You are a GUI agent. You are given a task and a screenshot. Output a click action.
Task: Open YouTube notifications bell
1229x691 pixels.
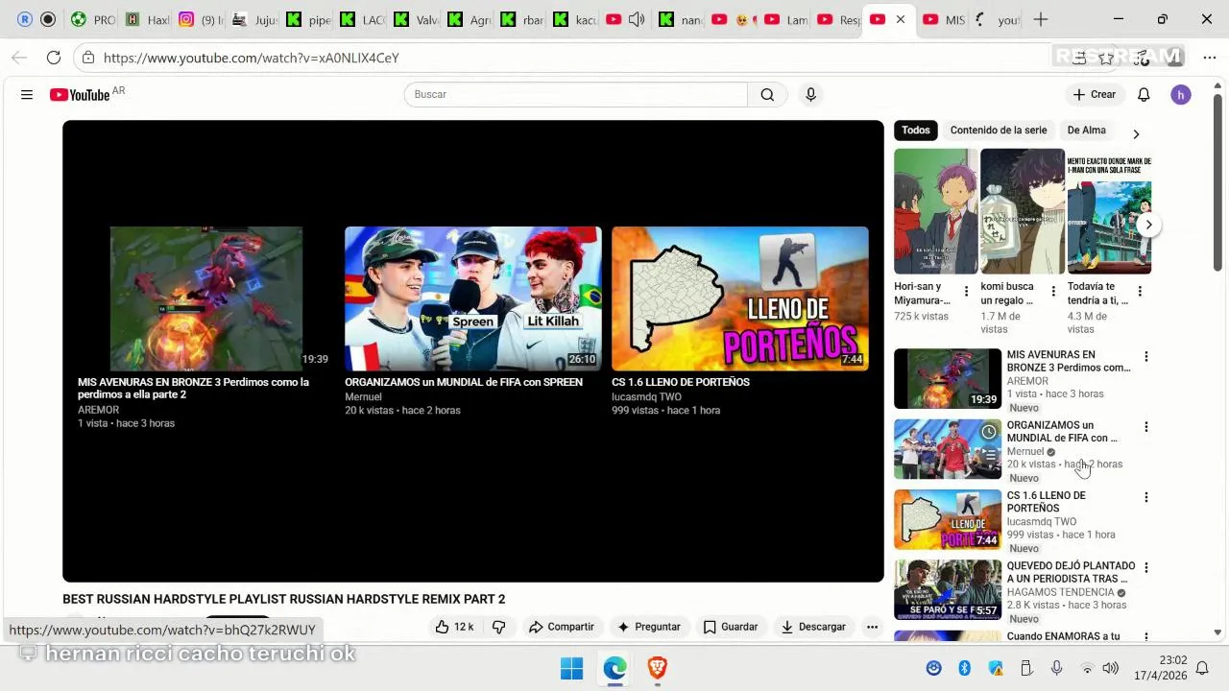pos(1144,94)
